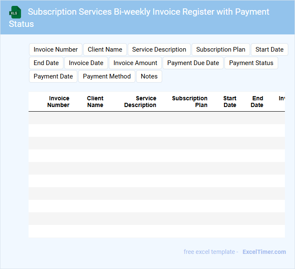Click the Subscription Plan column header
295x269 pixels.
tap(190, 102)
